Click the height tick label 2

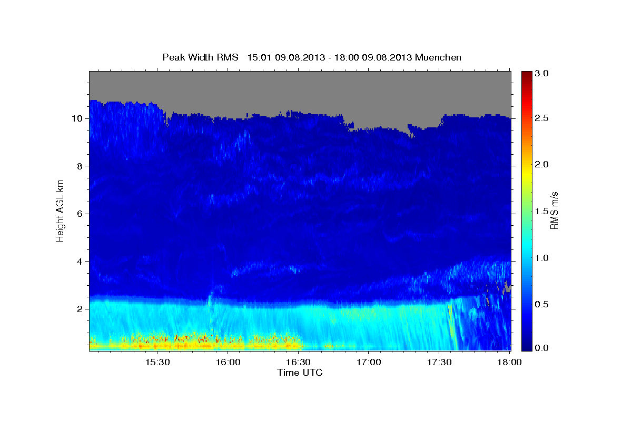point(81,309)
